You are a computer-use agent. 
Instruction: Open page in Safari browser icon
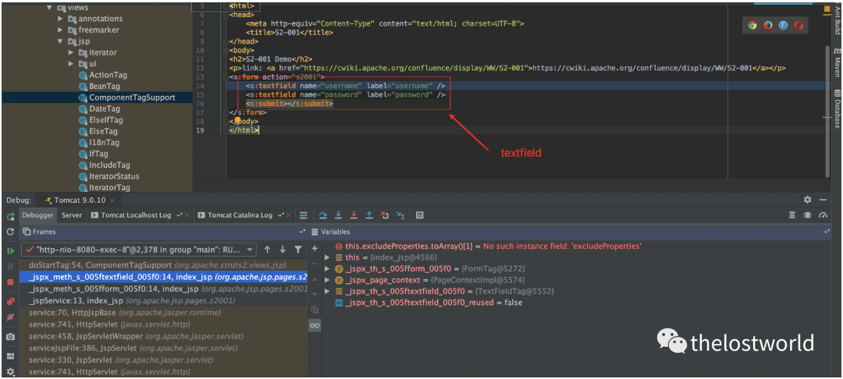coord(784,25)
